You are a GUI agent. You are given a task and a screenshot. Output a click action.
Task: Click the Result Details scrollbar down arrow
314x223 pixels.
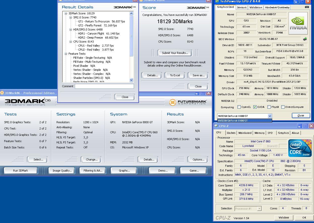[131, 80]
